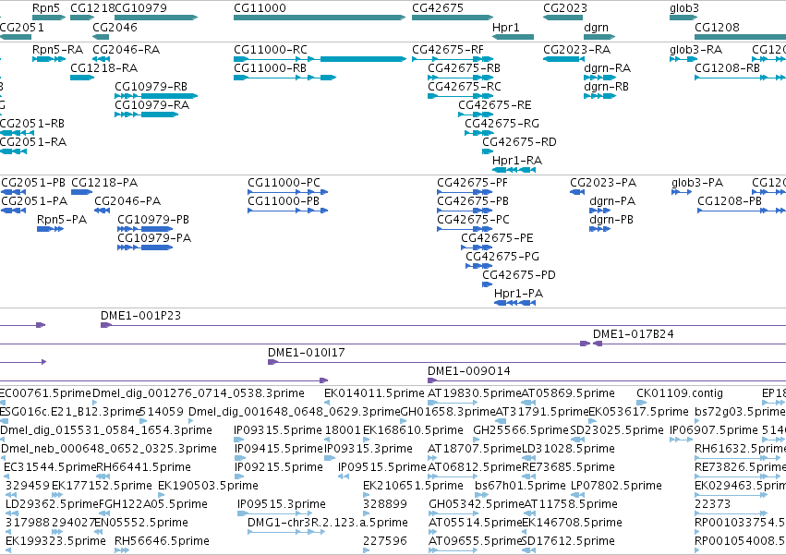
Task: Select transcript CG42675-RD
Action: pyautogui.click(x=488, y=151)
